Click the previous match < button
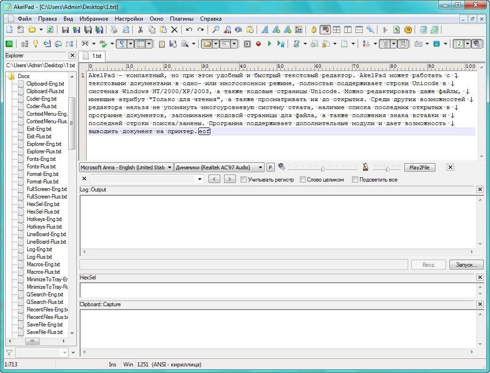This screenshot has height=373, width=490. (x=214, y=179)
